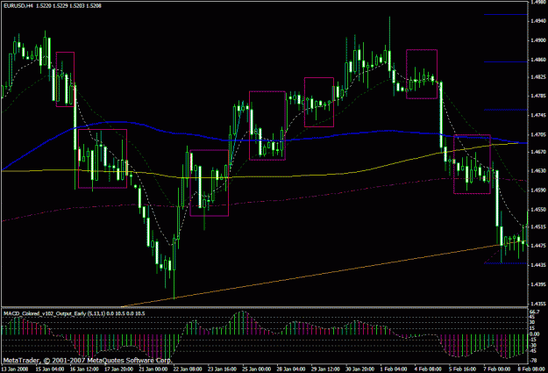Click the 7 Feb 00:00 time label
This screenshot has width=548, height=373.
click(497, 369)
